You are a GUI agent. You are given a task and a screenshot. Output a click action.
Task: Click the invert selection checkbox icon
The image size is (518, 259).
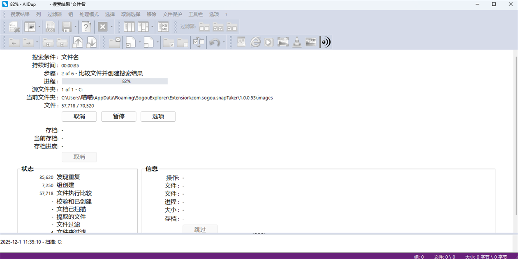[199, 42]
